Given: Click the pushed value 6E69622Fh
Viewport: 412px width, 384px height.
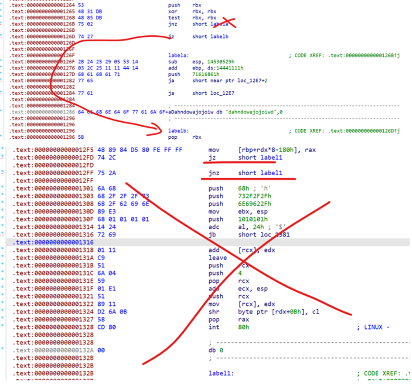Looking at the screenshot, I should pos(255,204).
